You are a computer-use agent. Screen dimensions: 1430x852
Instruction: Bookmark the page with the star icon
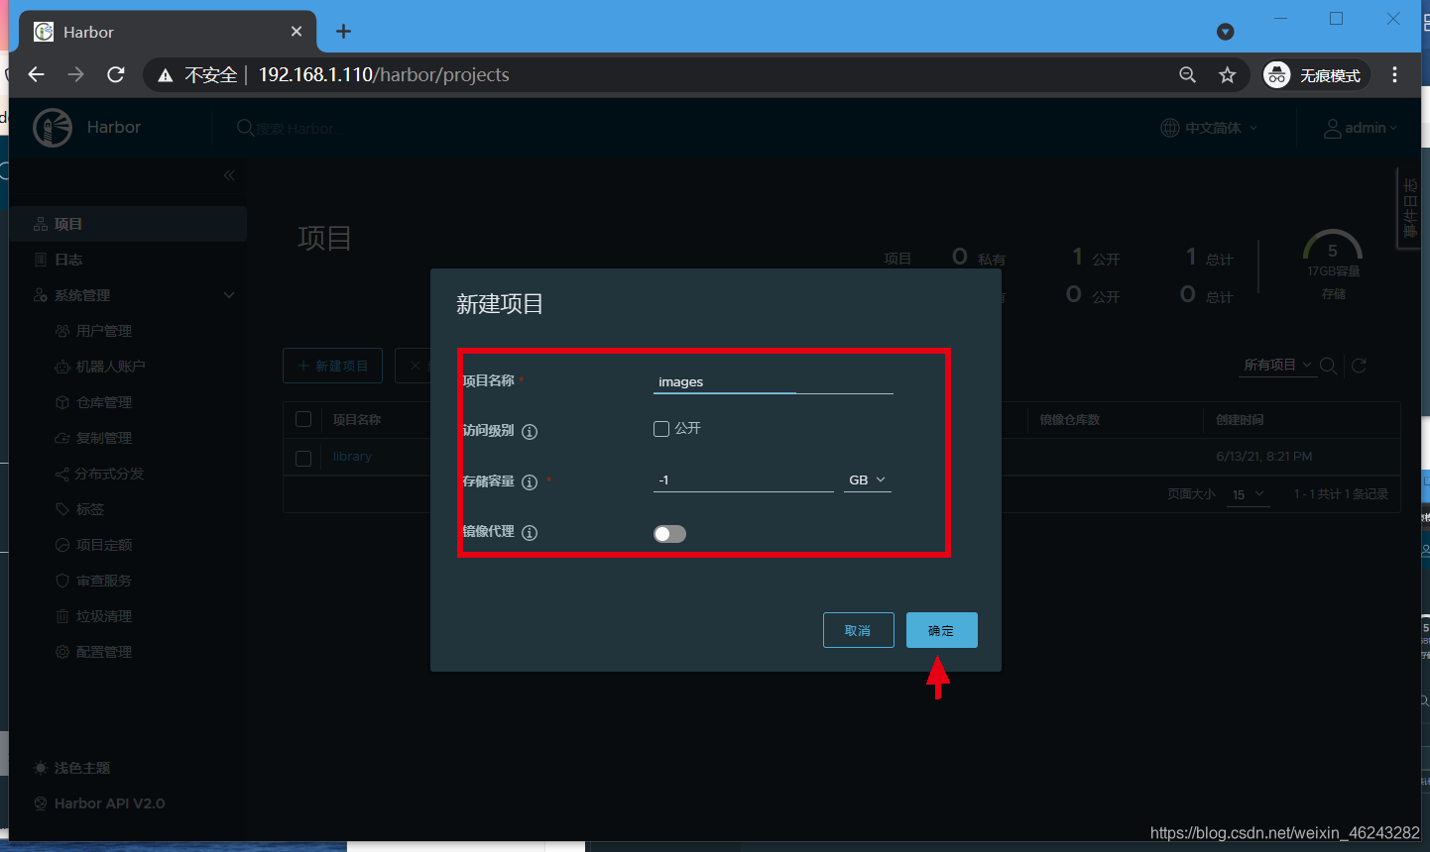click(1228, 75)
